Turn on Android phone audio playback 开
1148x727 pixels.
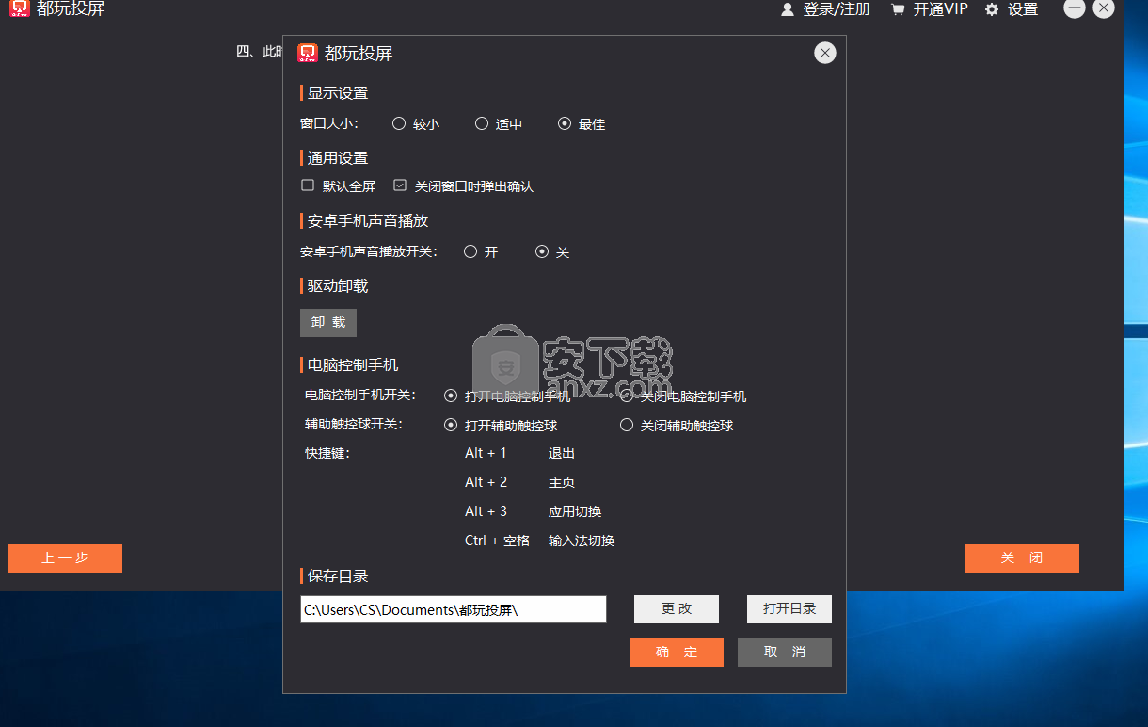(x=470, y=251)
